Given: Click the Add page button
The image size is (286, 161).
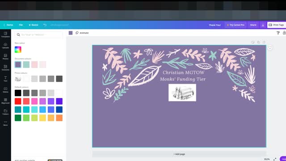Looking at the screenshot, I should pyautogui.click(x=179, y=154).
